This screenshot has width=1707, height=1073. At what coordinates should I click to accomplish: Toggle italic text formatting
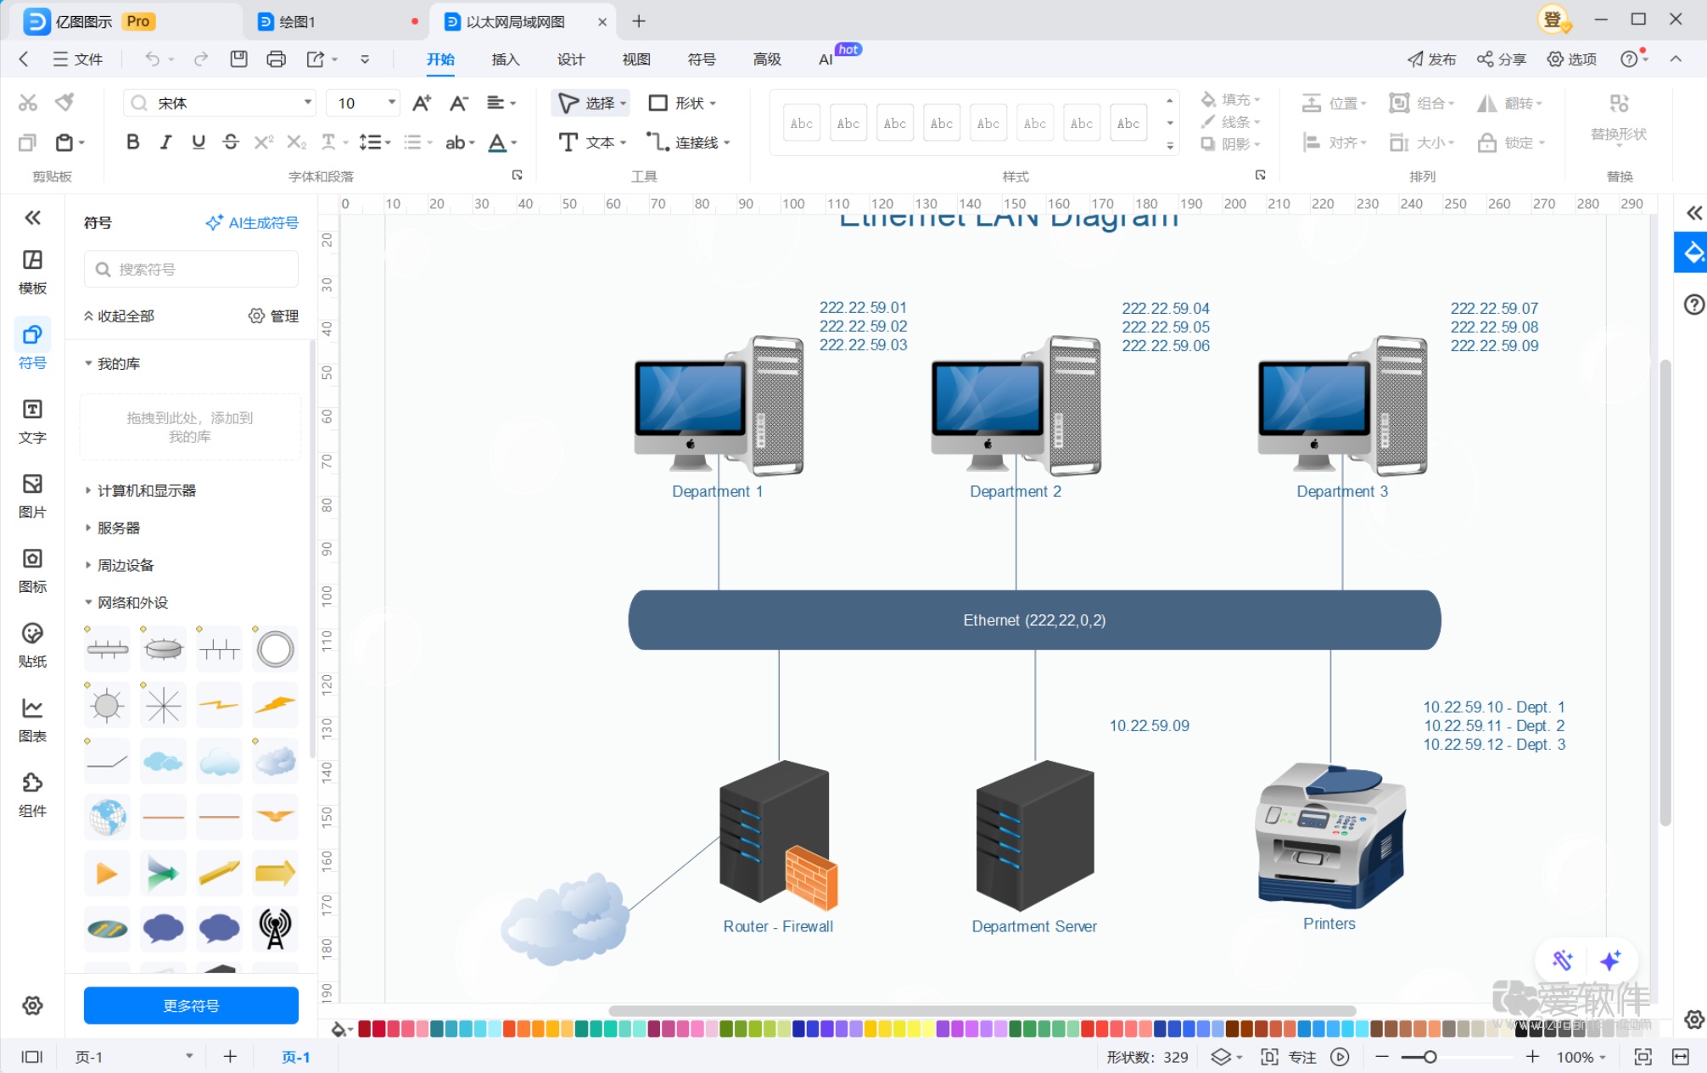[x=165, y=142]
